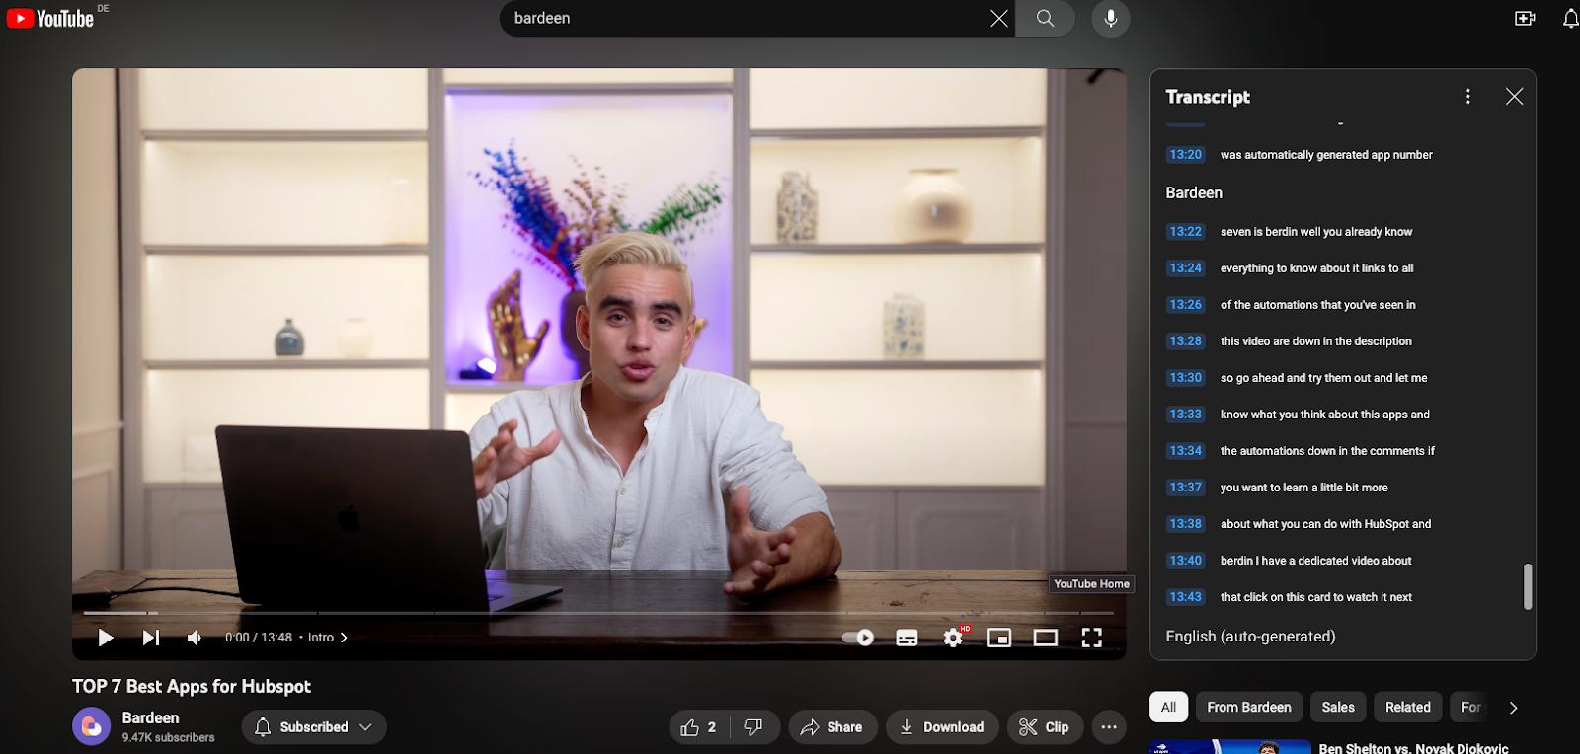Jump to timestamp 13:33 in transcript

click(1185, 415)
